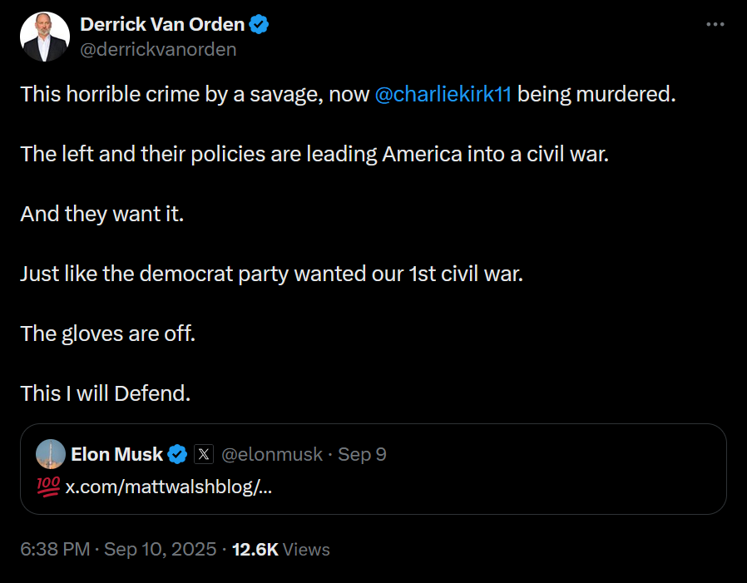Click Elon Musk's blue verified checkmark
This screenshot has height=583, width=747.
click(x=177, y=454)
